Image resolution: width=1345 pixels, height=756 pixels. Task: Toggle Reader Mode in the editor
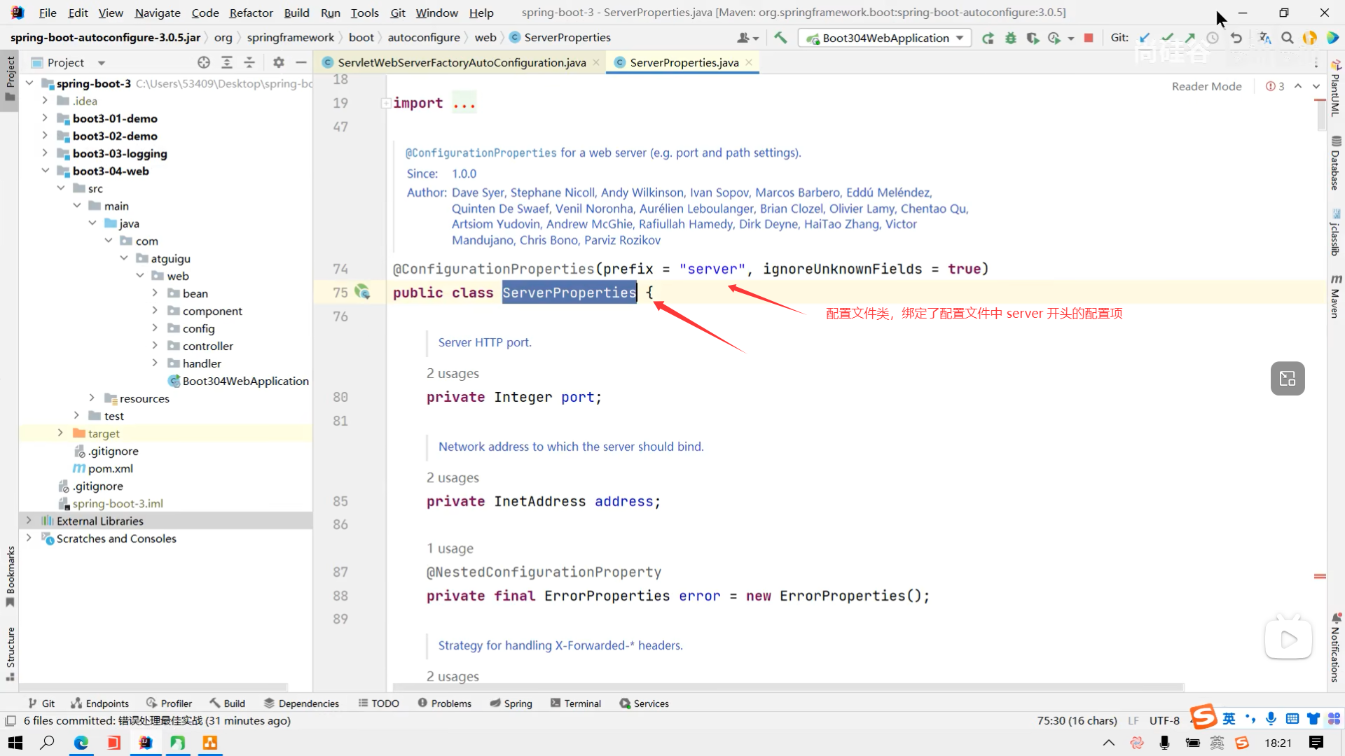pyautogui.click(x=1206, y=86)
